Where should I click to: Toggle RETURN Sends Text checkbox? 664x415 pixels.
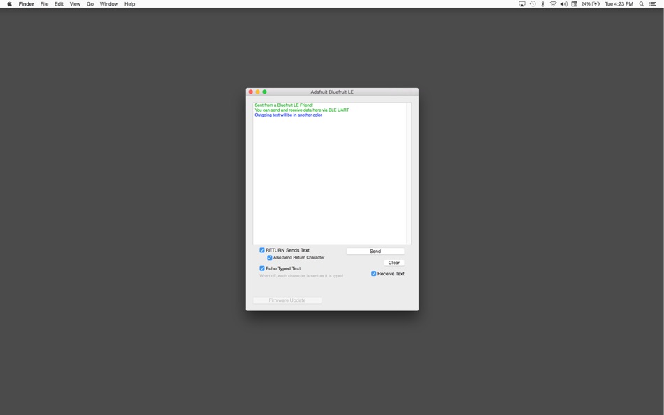click(x=262, y=250)
